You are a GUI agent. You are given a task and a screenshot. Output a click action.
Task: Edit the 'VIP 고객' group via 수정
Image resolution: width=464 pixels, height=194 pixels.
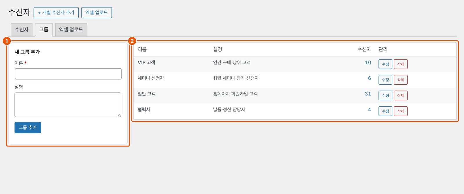pos(385,64)
